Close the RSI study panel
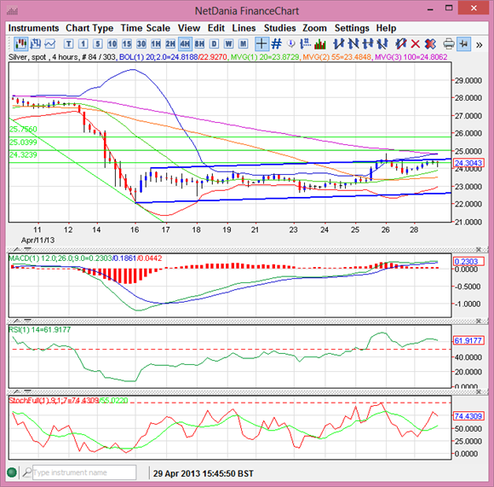This screenshot has height=487, width=494. (479, 321)
